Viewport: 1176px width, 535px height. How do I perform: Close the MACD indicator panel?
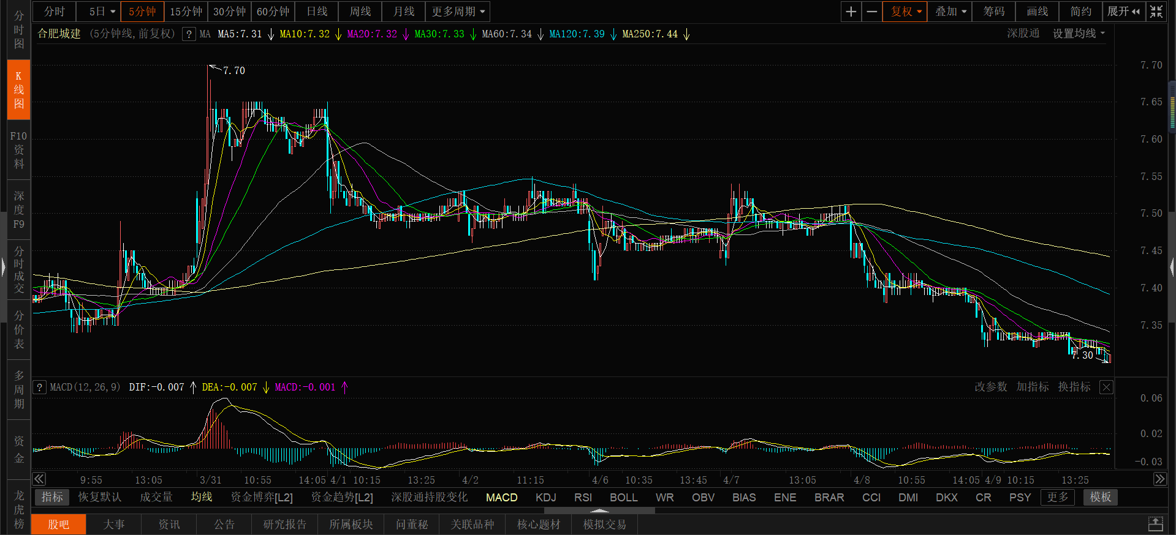(1106, 387)
